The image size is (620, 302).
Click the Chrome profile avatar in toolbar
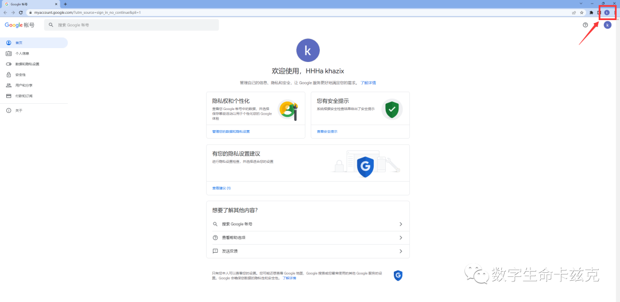click(x=607, y=13)
